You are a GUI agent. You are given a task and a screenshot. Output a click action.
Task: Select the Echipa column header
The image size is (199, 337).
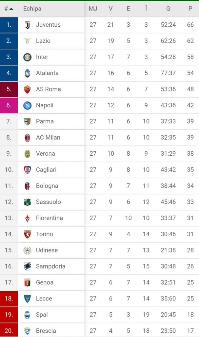[x=32, y=9]
